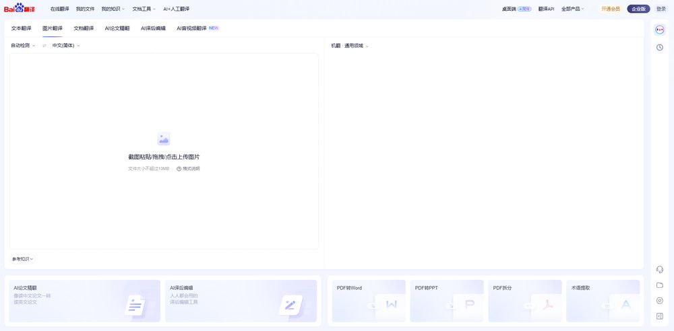Screen dimensions: 674x331
Task: Open 我的文件 in the top navigation
Action: coord(85,9)
